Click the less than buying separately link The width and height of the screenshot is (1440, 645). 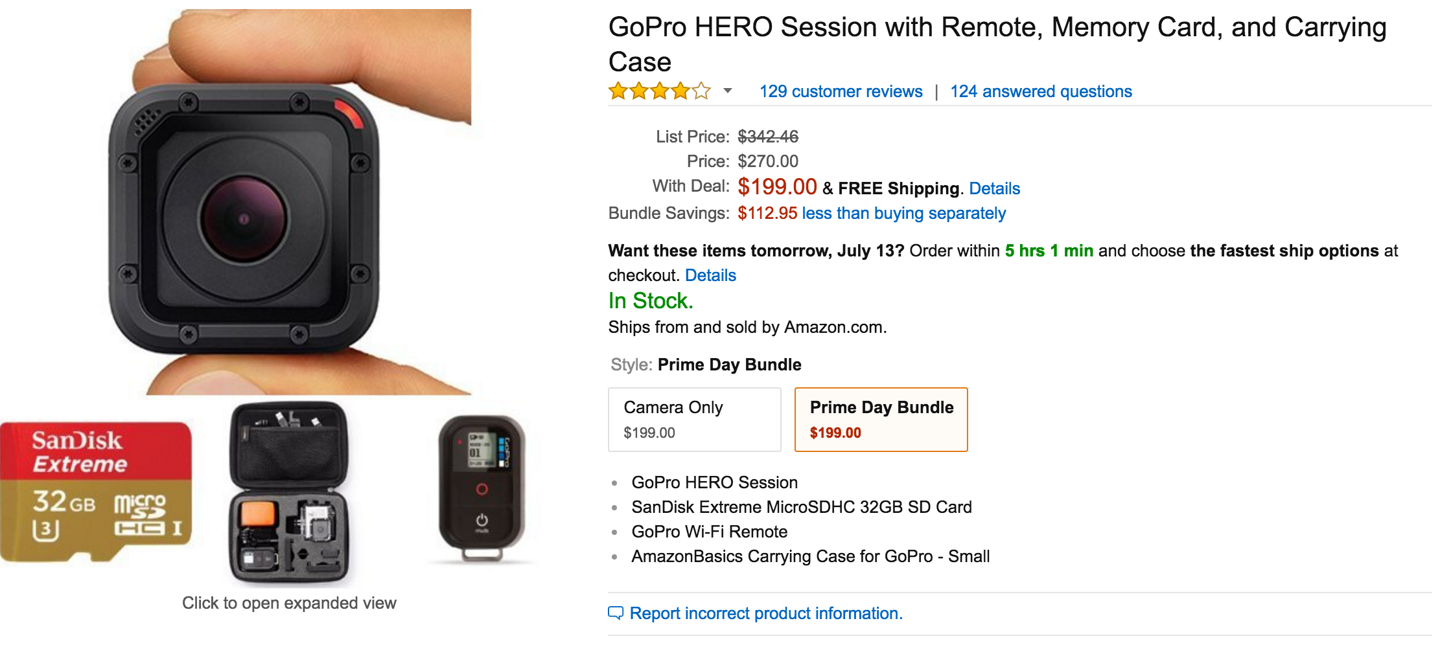tap(903, 214)
